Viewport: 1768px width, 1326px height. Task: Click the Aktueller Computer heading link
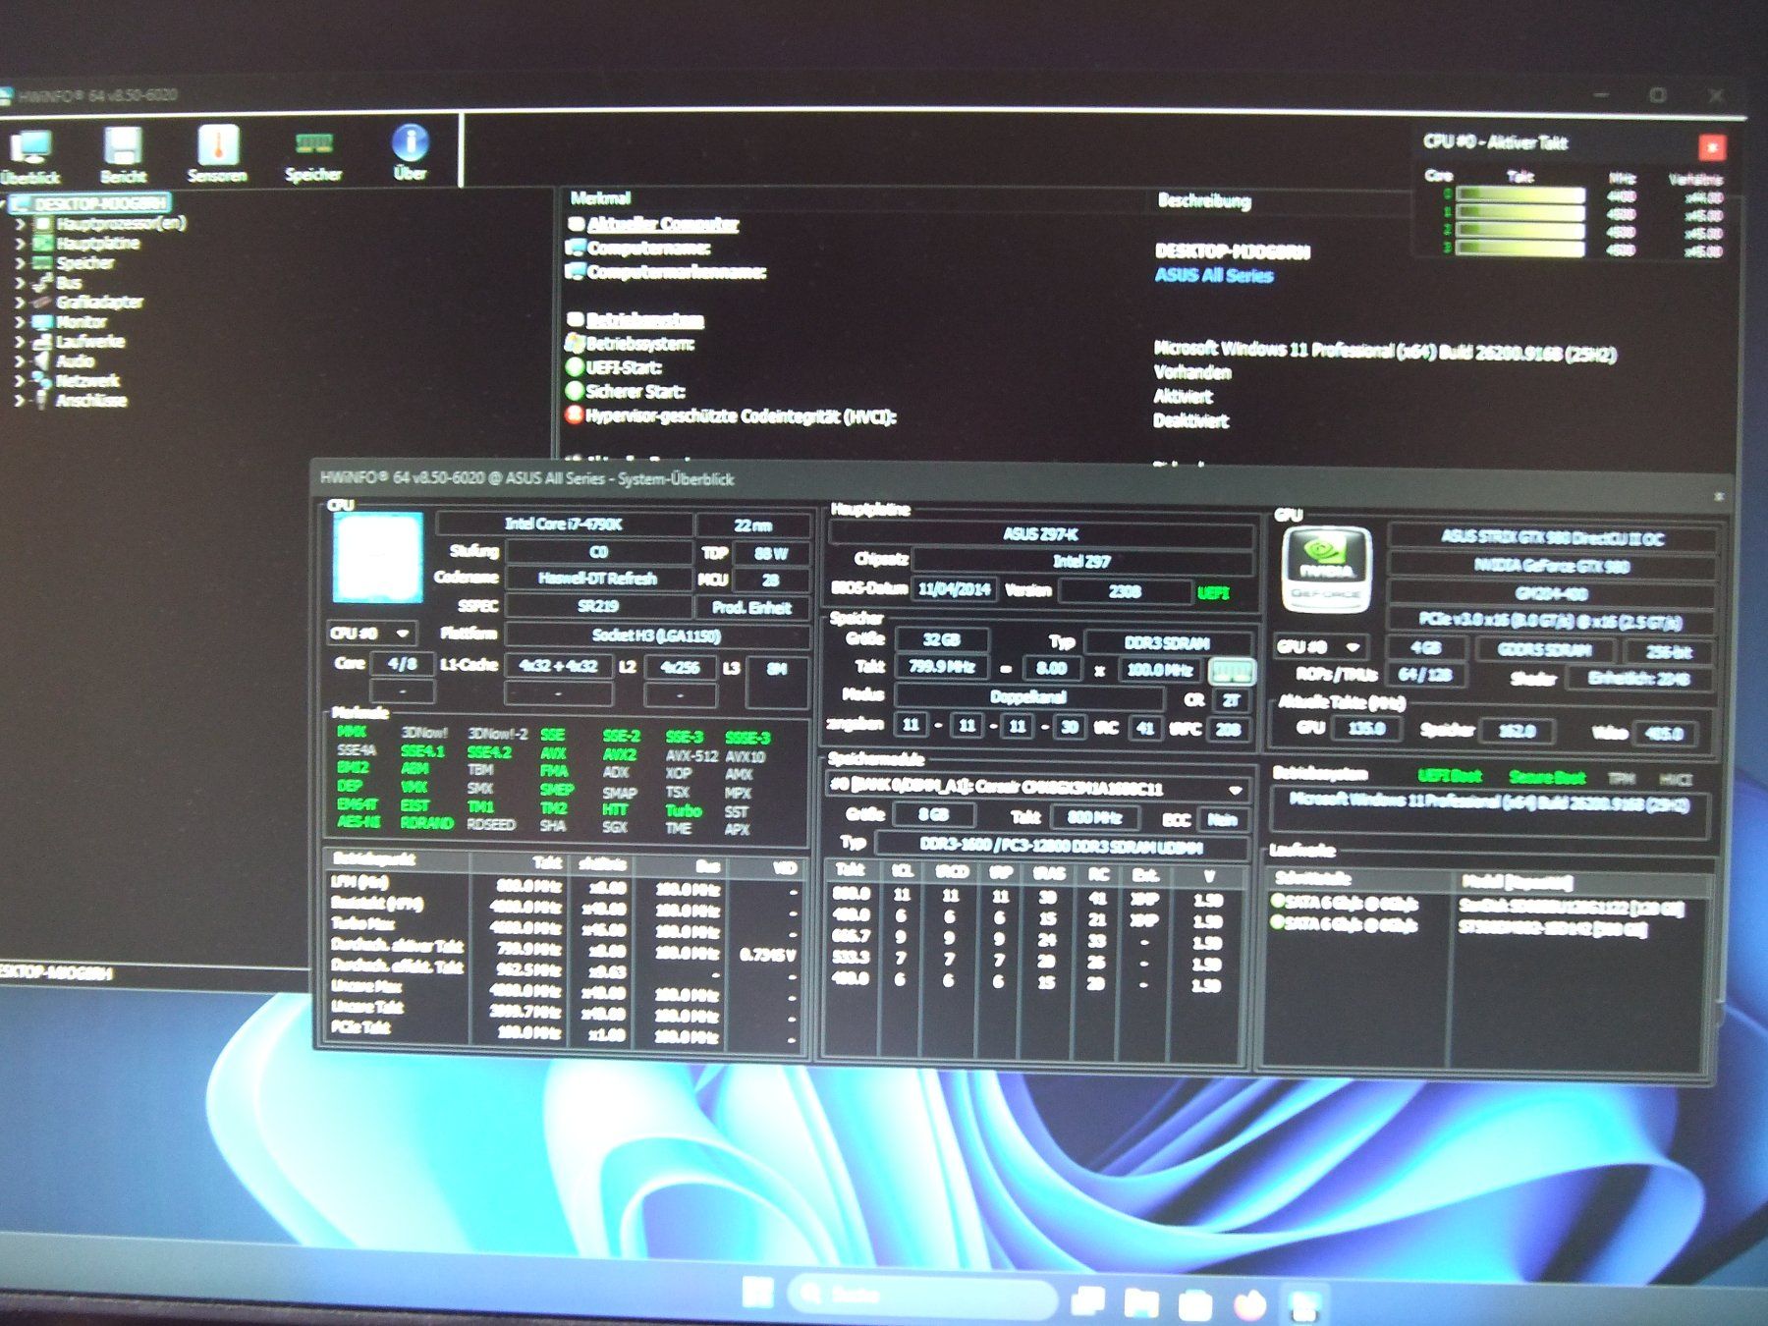(x=663, y=224)
